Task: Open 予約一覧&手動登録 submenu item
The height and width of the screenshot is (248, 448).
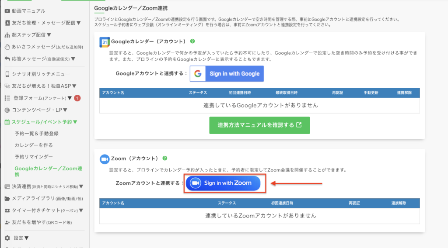Action: click(37, 134)
